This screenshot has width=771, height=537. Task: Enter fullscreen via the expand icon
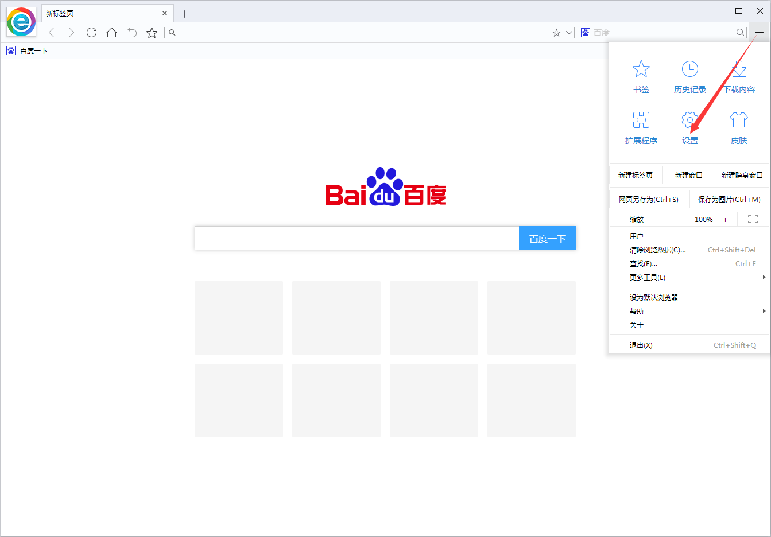click(753, 219)
